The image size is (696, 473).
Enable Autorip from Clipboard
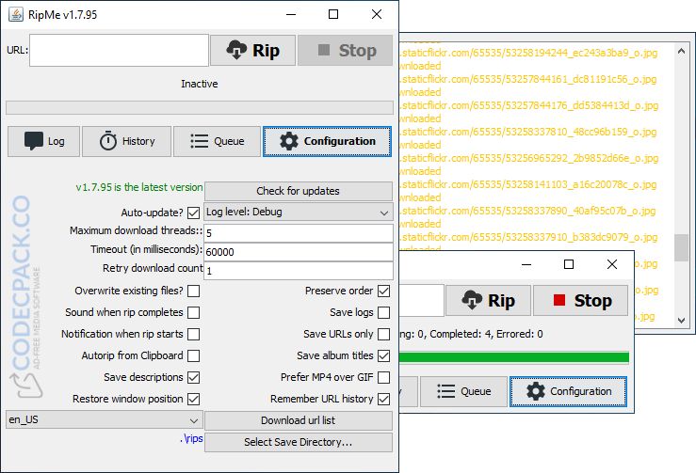[193, 356]
